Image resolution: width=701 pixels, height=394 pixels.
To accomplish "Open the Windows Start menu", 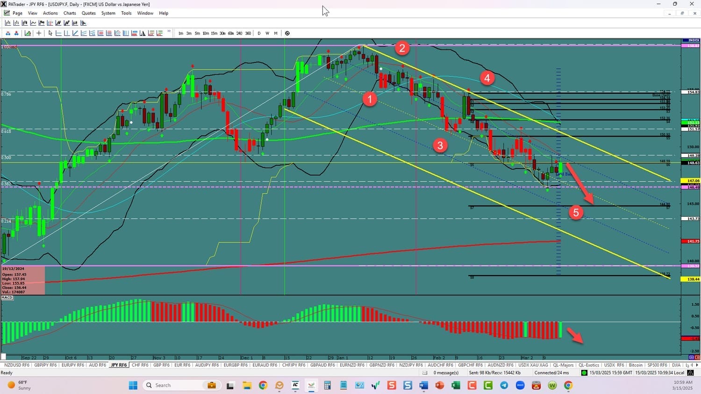I will (133, 385).
